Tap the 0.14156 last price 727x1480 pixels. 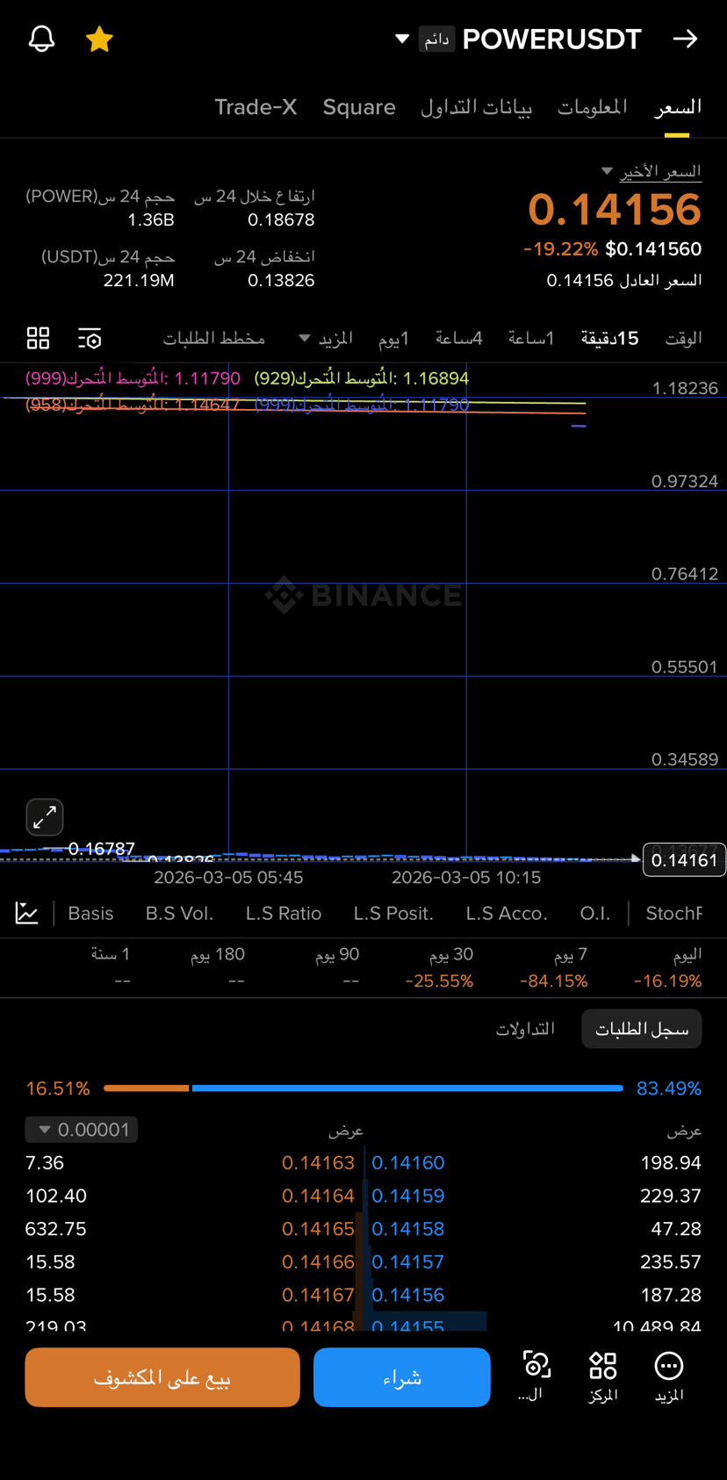coord(615,210)
